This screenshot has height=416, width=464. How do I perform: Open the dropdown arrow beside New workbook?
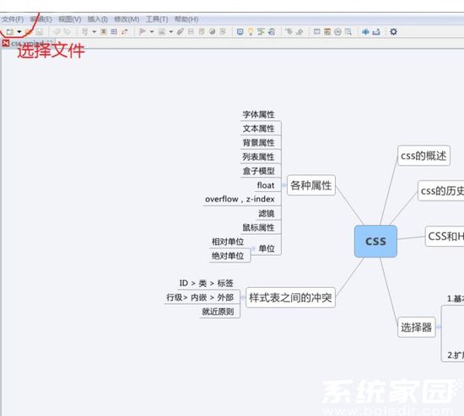(x=19, y=32)
